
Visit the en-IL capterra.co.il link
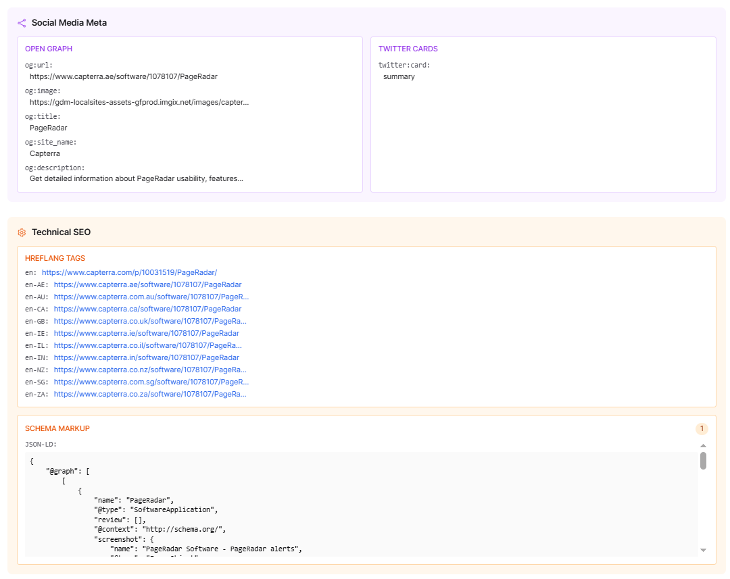[x=147, y=345]
